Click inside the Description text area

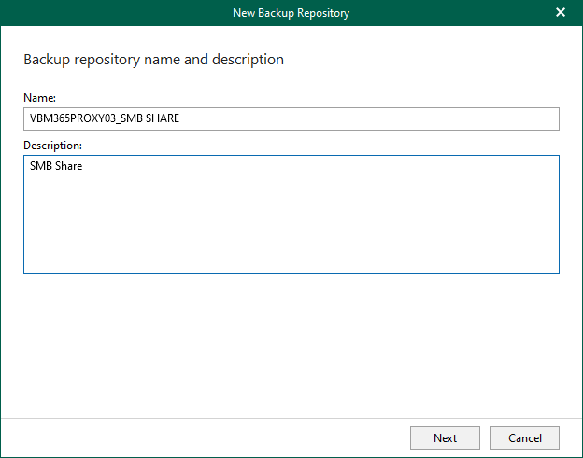pos(291,215)
